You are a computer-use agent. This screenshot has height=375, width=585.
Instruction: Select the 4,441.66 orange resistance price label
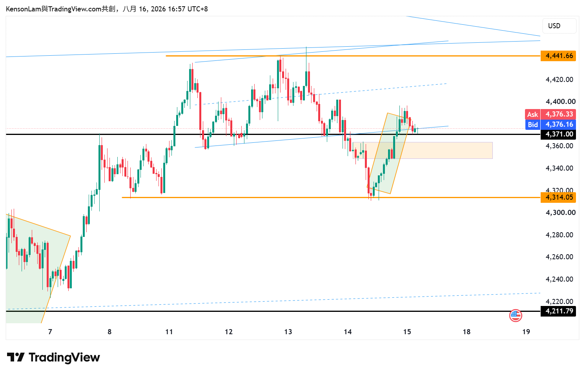tap(558, 56)
